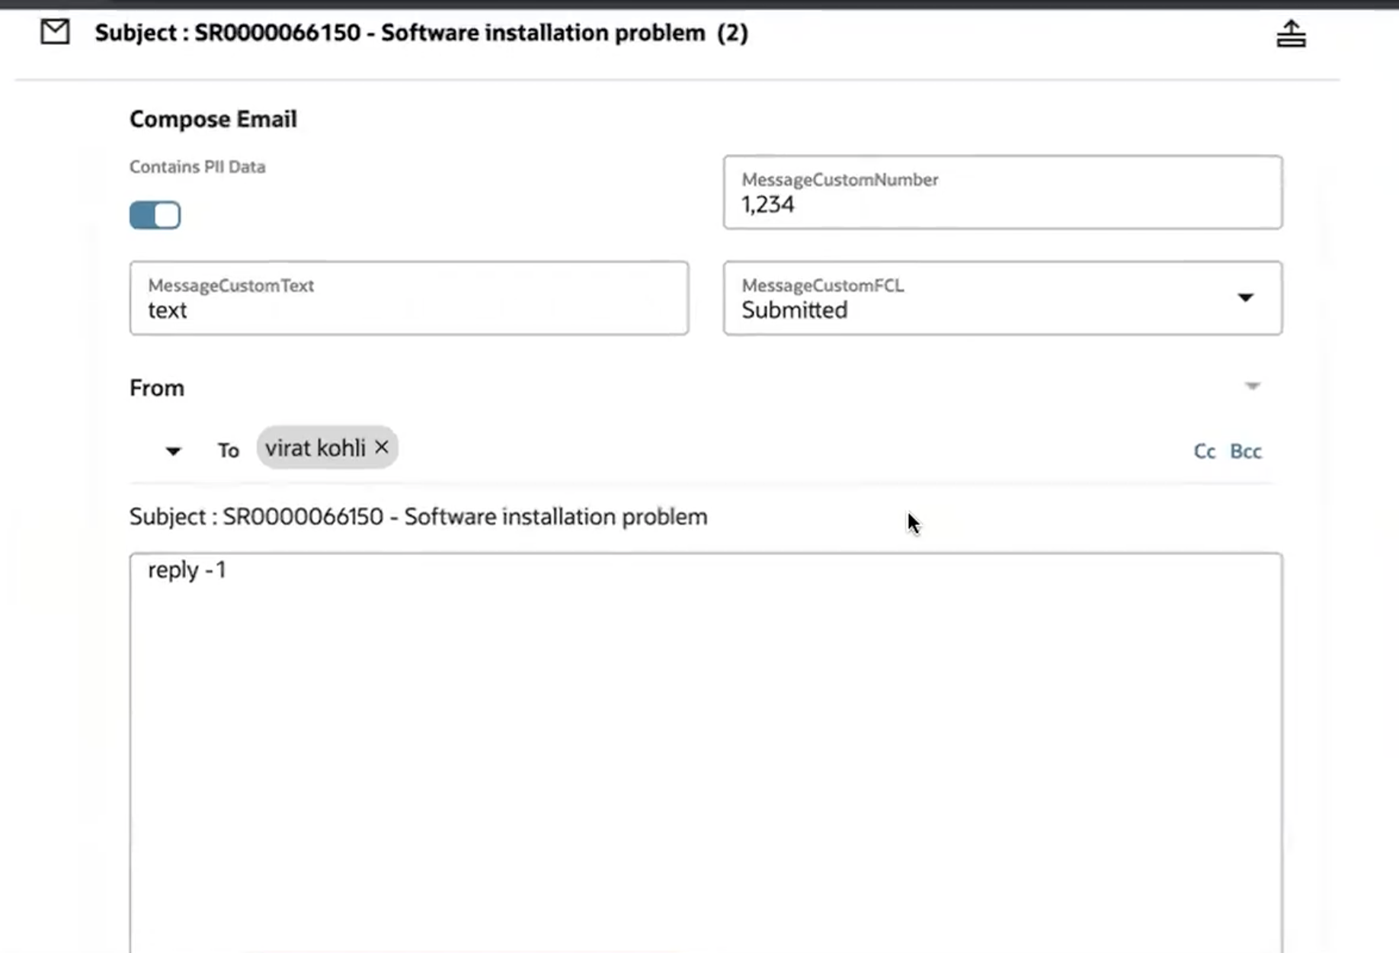The width and height of the screenshot is (1399, 953).
Task: Expand the address-type arrow beside To
Action: [172, 451]
